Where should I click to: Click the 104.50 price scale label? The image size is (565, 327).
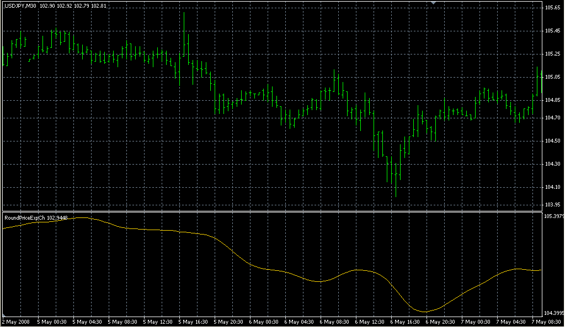click(x=552, y=141)
